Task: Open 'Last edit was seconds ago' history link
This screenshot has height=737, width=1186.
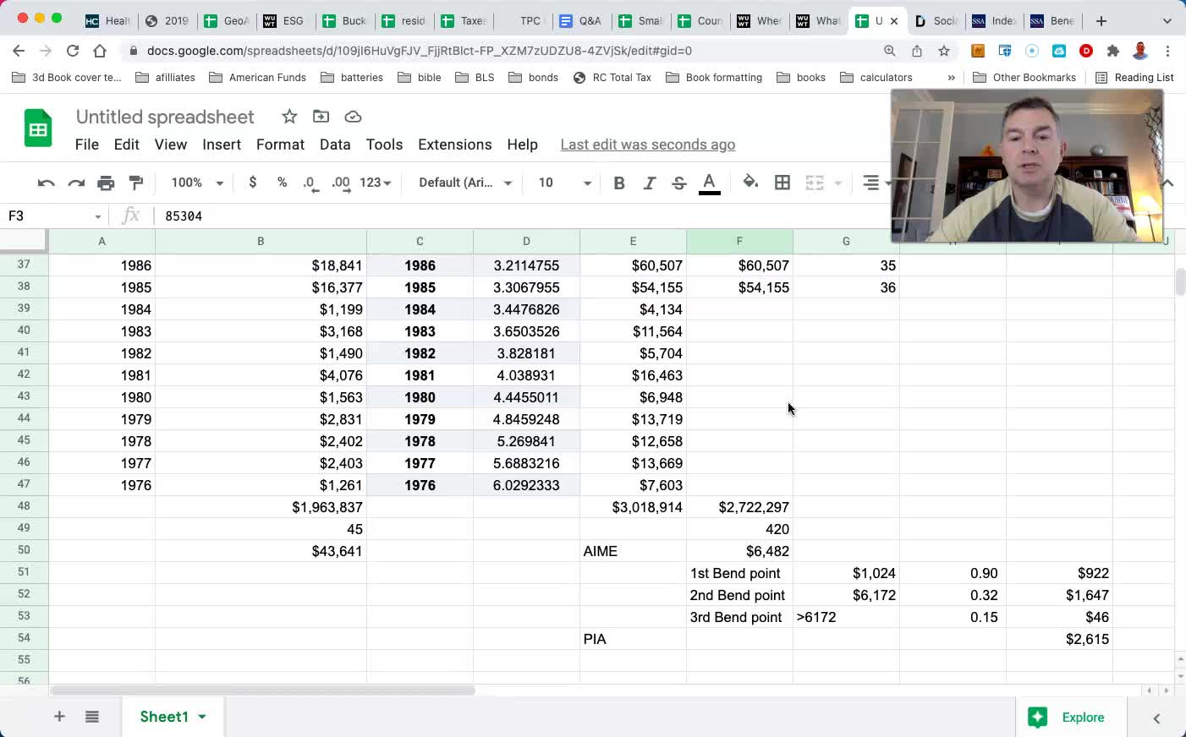Action: coord(647,145)
